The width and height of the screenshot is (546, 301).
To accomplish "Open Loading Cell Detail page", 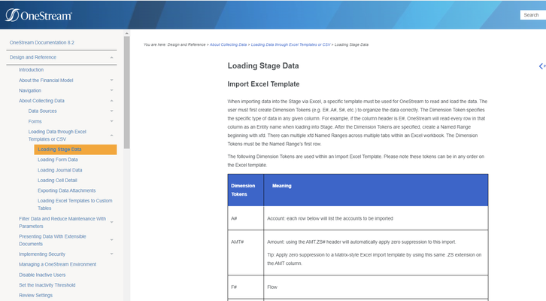I will coord(57,180).
